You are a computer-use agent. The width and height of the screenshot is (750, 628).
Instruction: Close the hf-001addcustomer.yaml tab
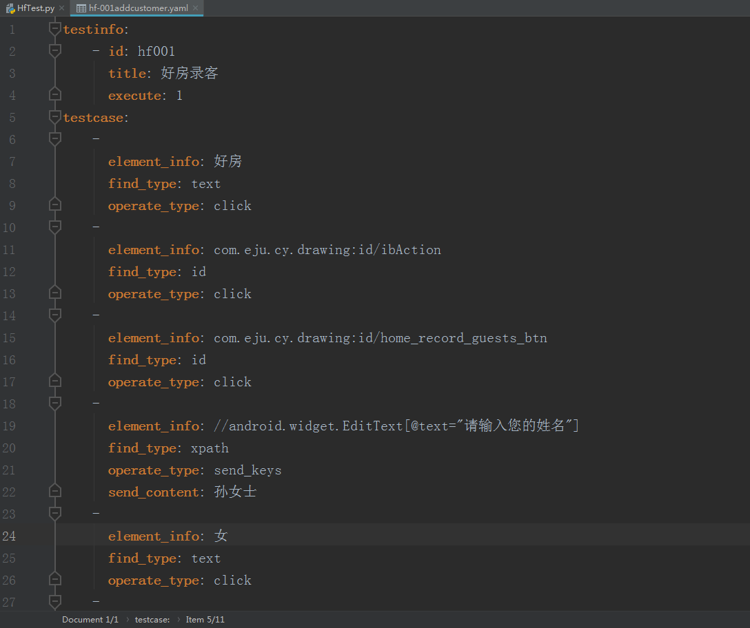(195, 8)
